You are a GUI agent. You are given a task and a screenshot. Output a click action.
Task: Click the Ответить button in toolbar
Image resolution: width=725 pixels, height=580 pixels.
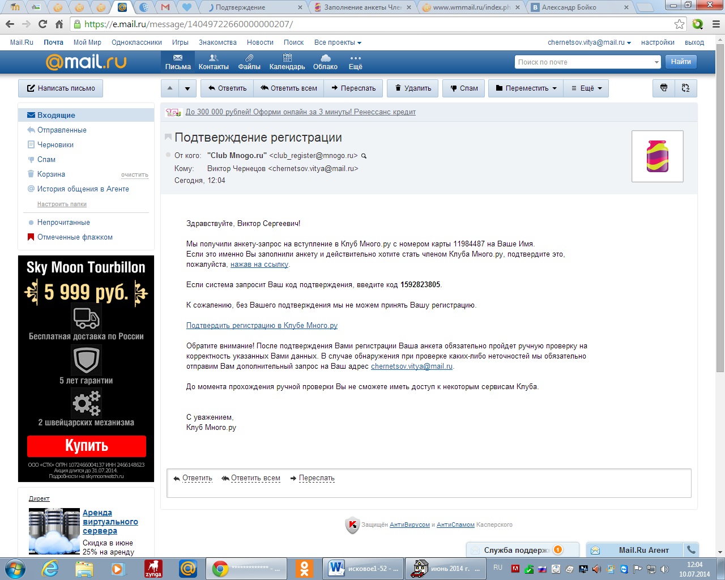227,88
